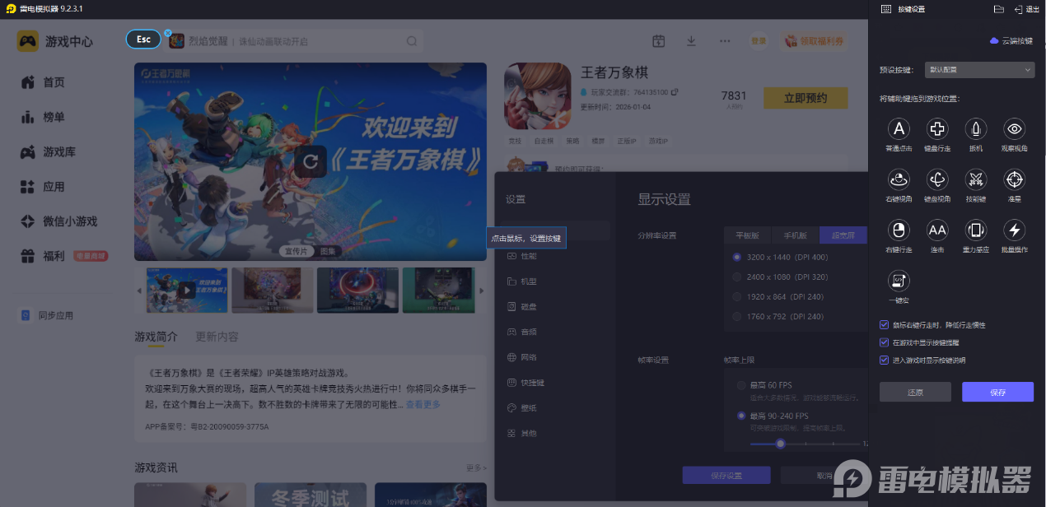Open the three-dot more options menu
Viewport: 1046px width, 507px height.
pyautogui.click(x=725, y=41)
